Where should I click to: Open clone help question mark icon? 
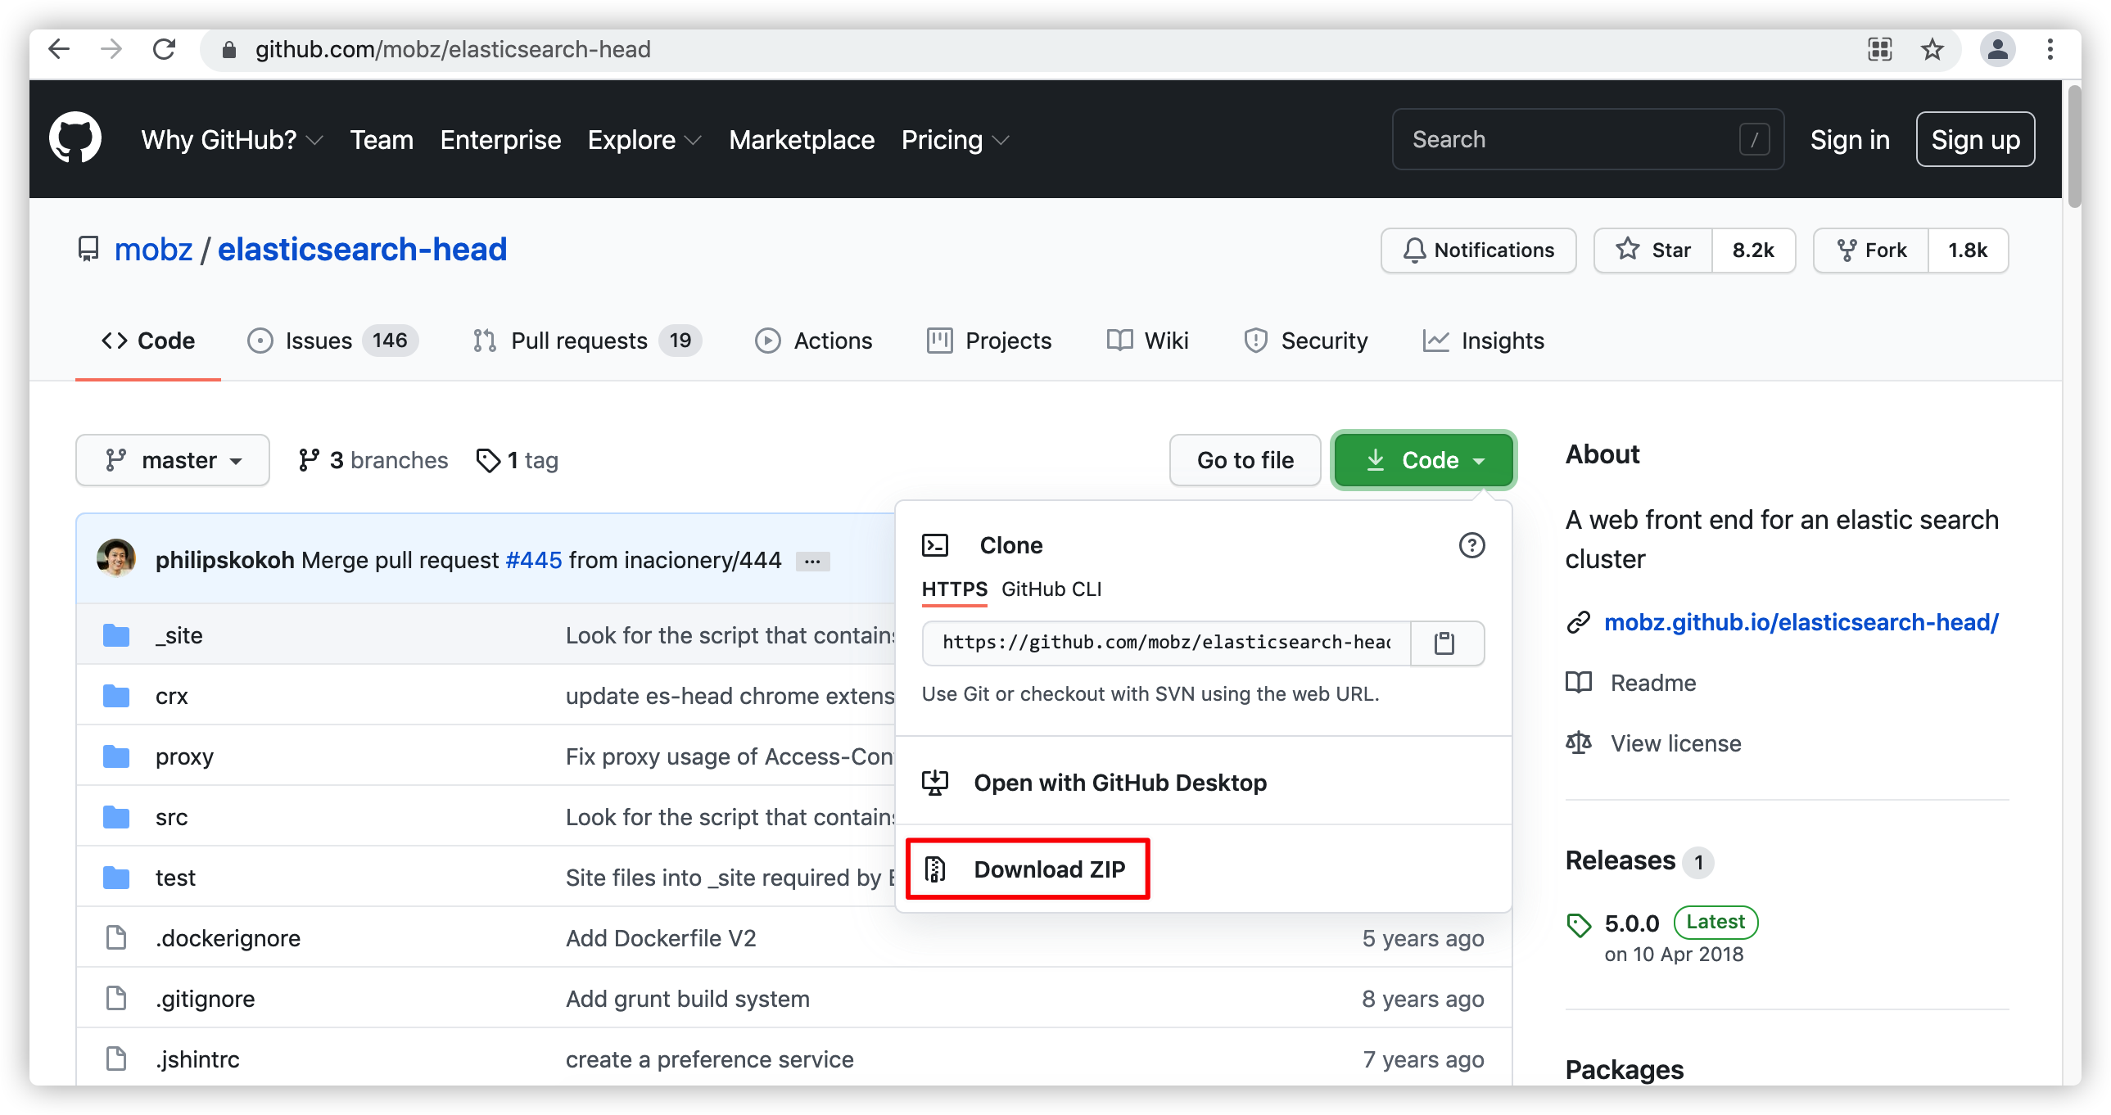(1471, 545)
